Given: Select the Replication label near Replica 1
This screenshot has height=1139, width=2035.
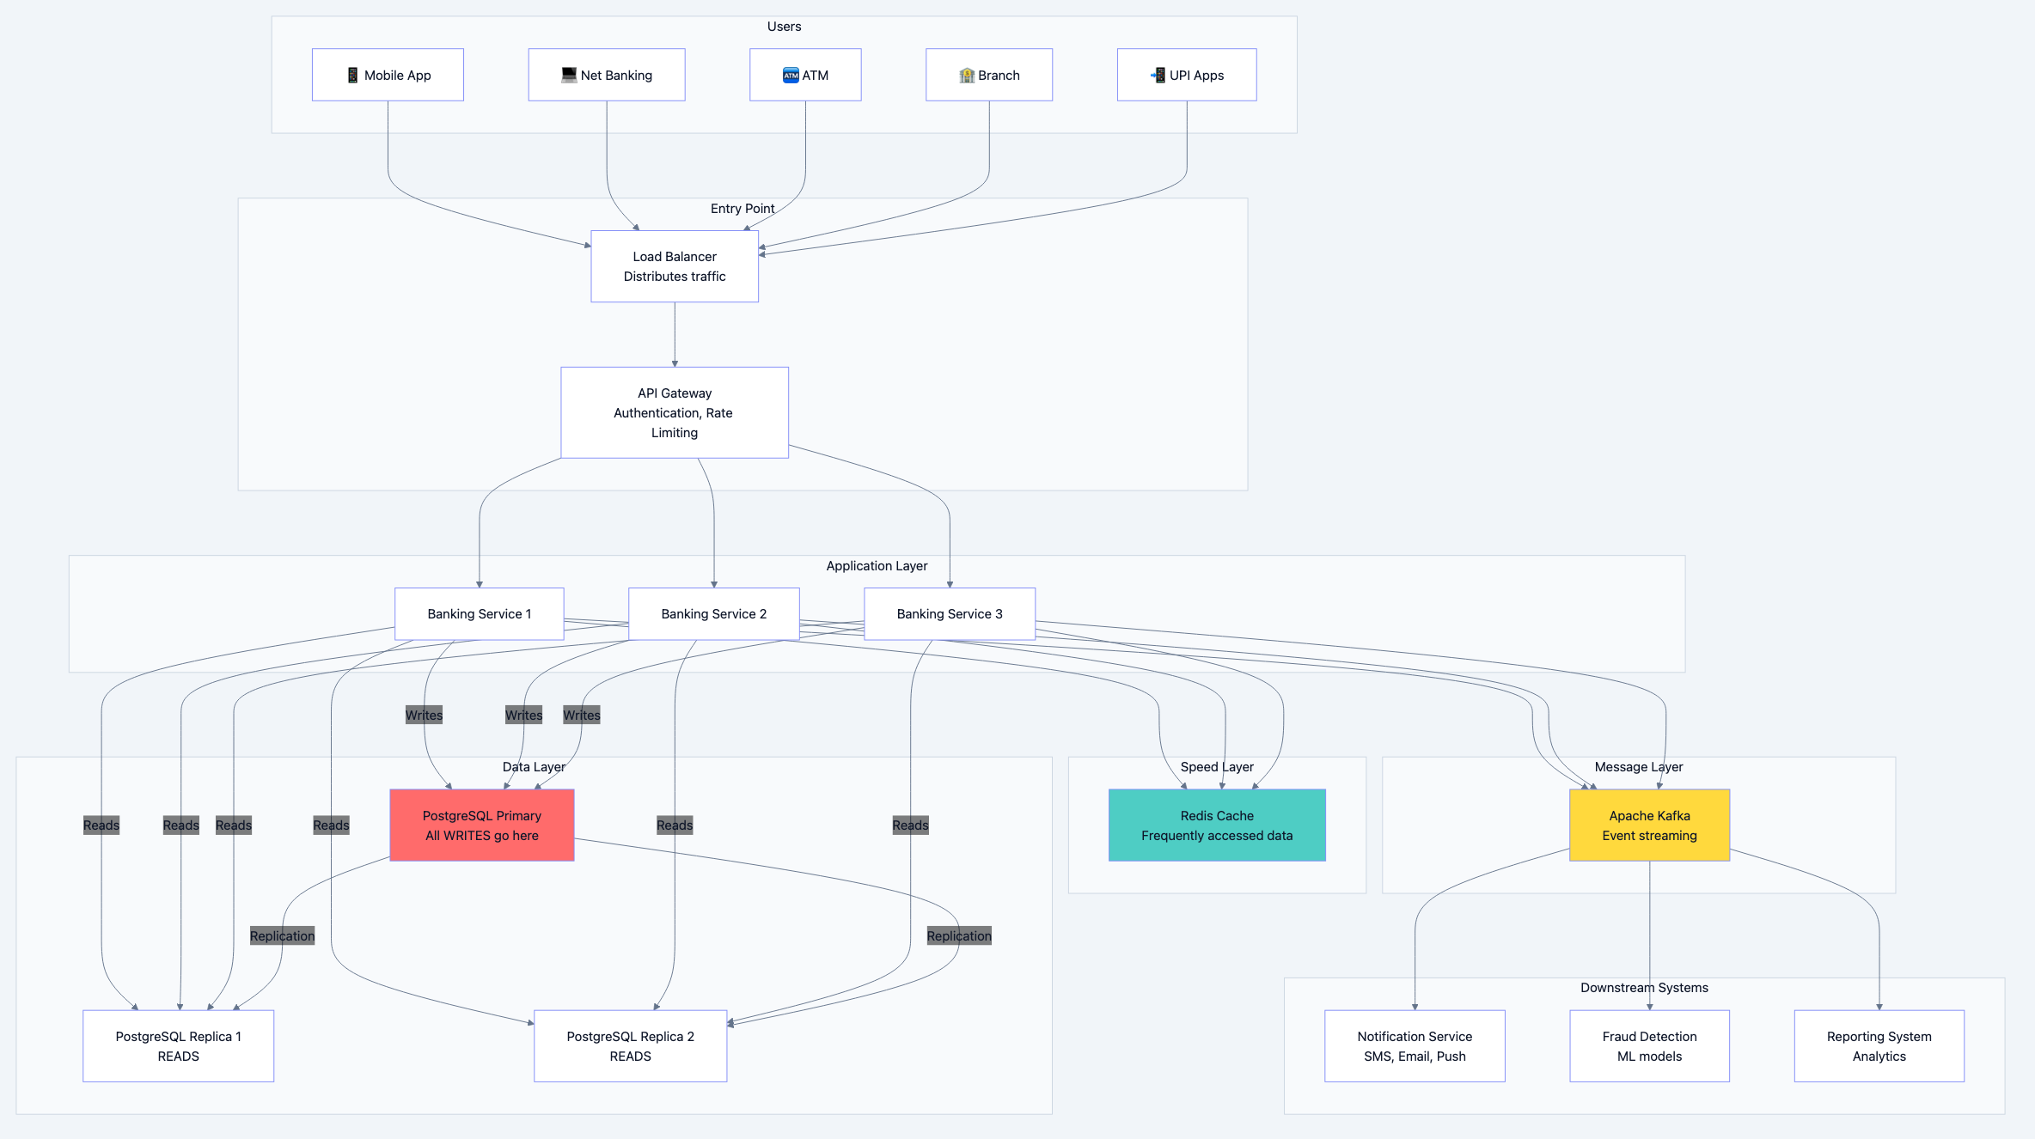Looking at the screenshot, I should tap(282, 935).
